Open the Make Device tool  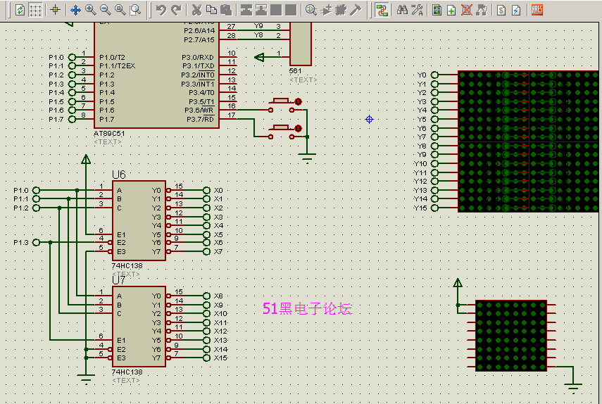pyautogui.click(x=326, y=10)
